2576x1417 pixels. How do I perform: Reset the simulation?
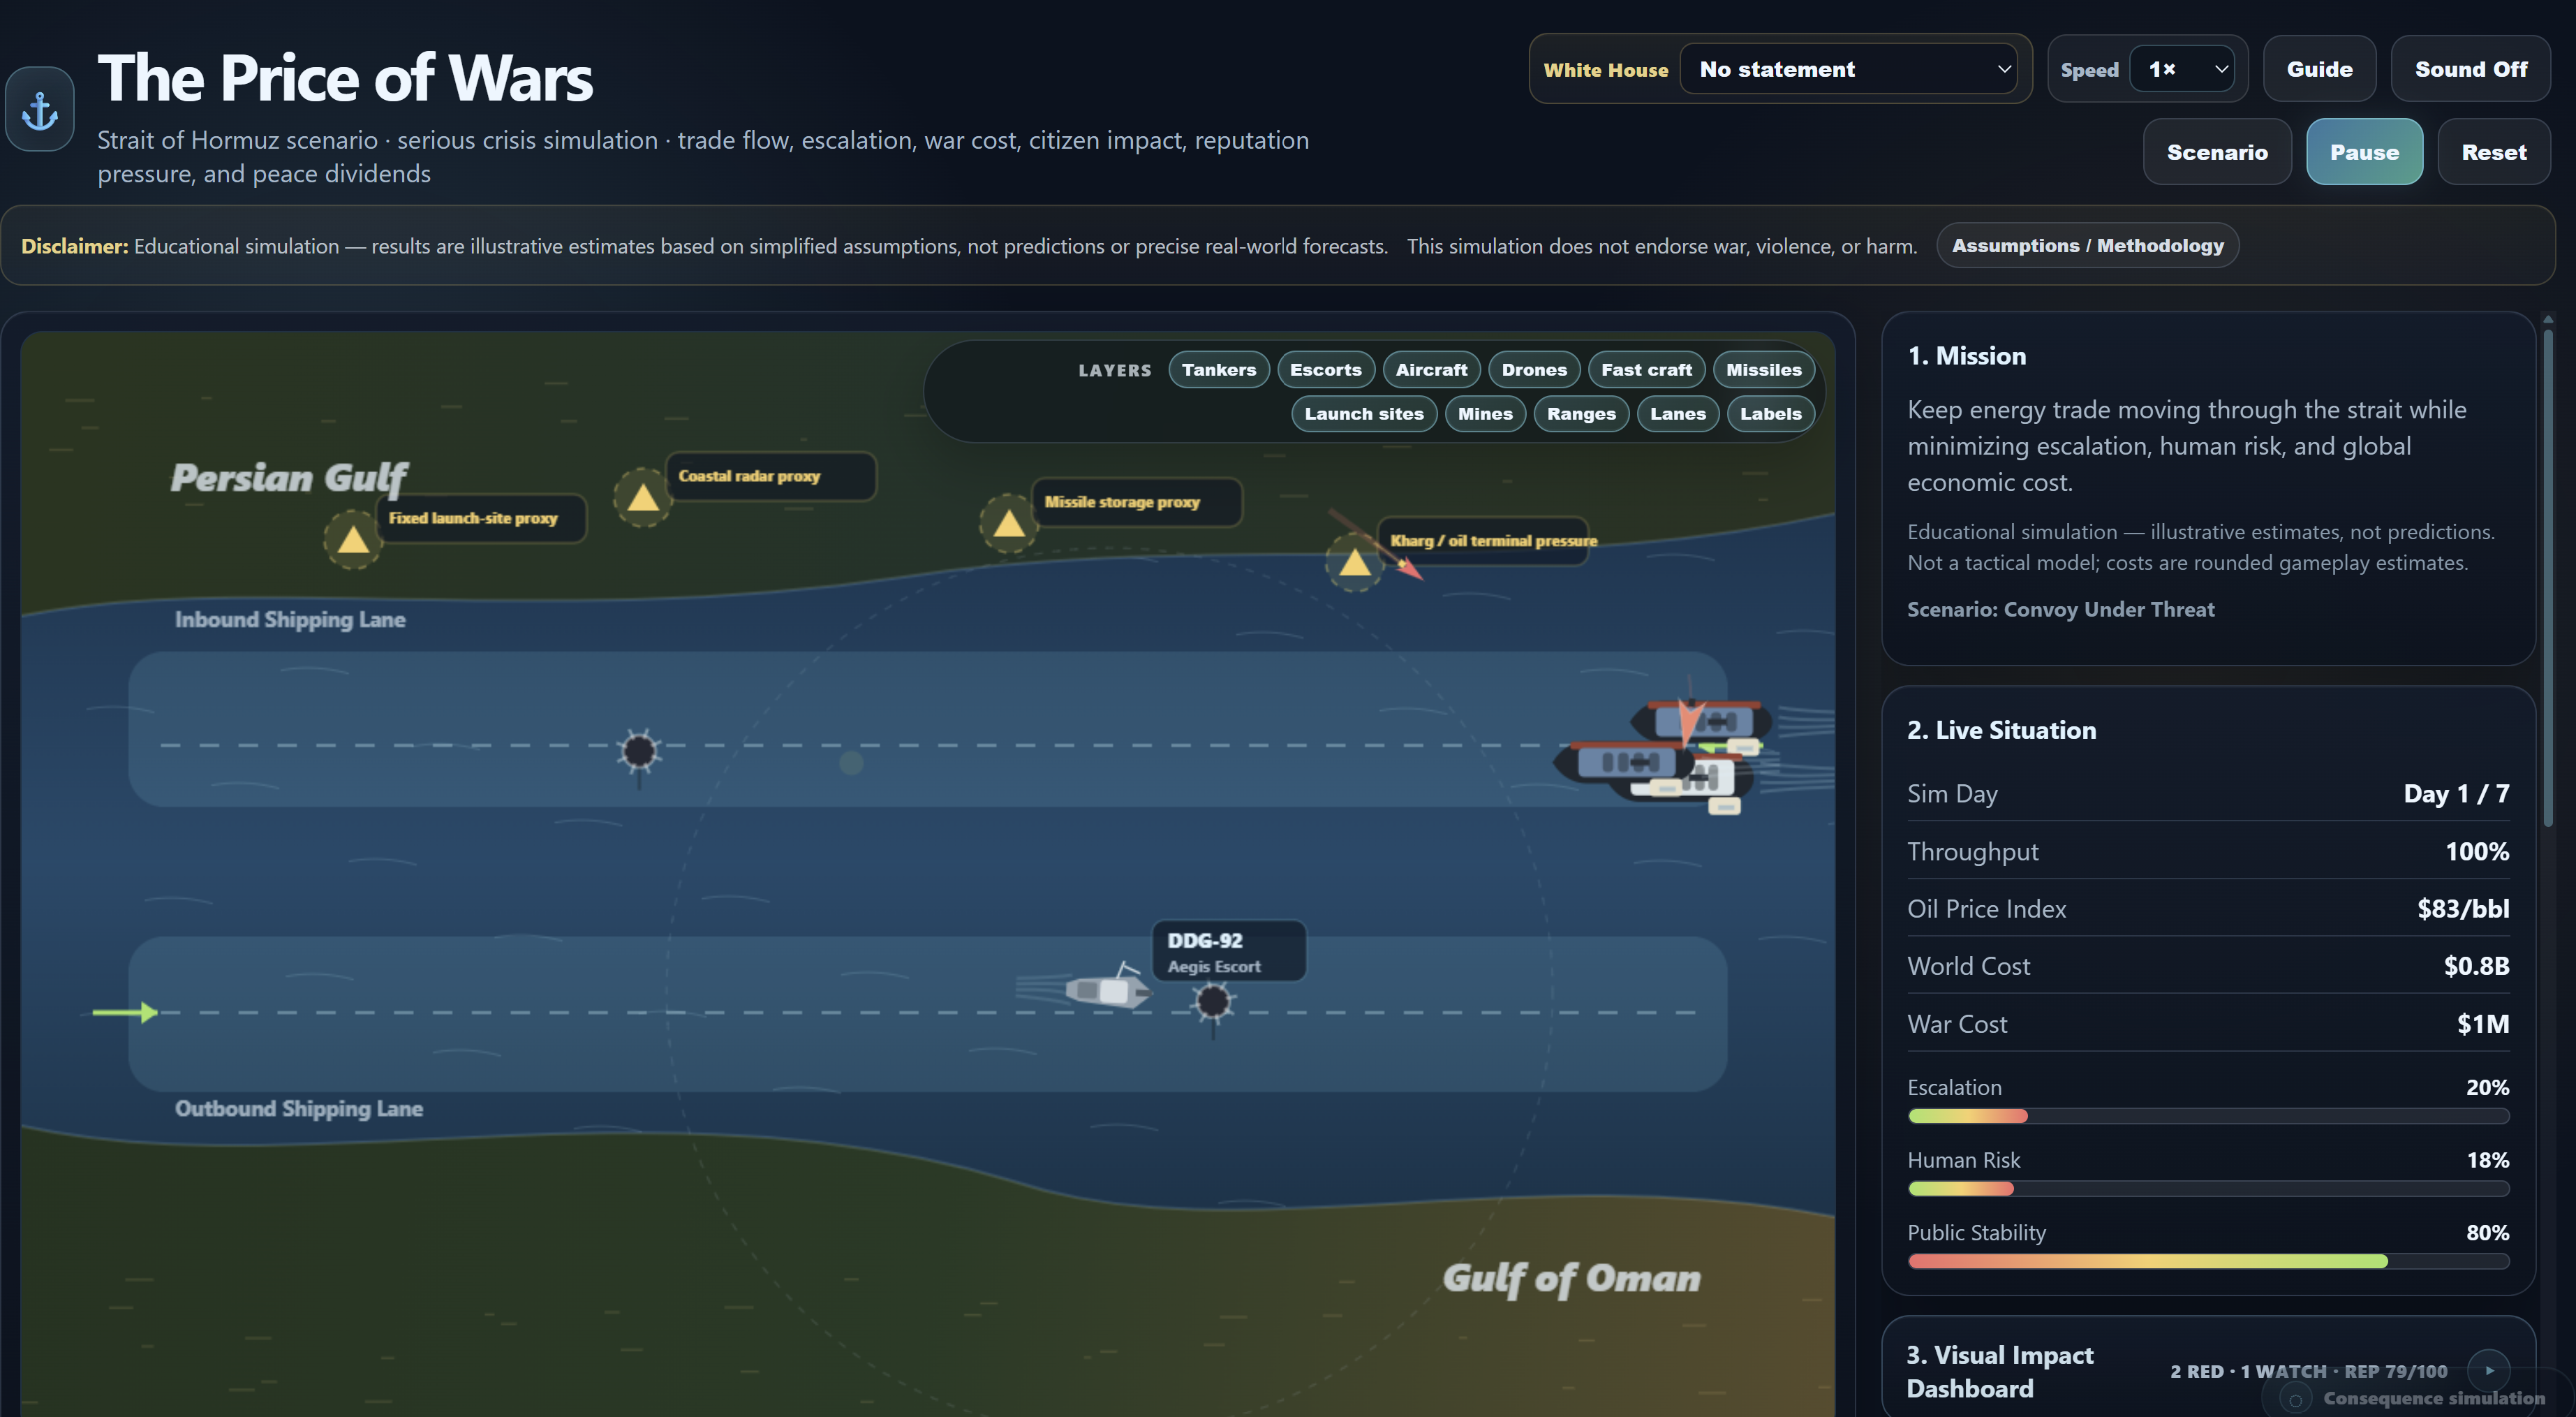[2493, 152]
